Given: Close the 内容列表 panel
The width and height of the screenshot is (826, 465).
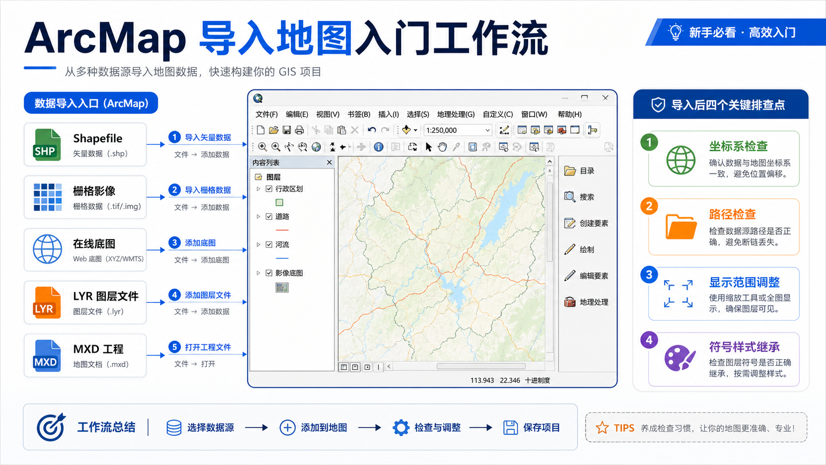Looking at the screenshot, I should coord(330,162).
